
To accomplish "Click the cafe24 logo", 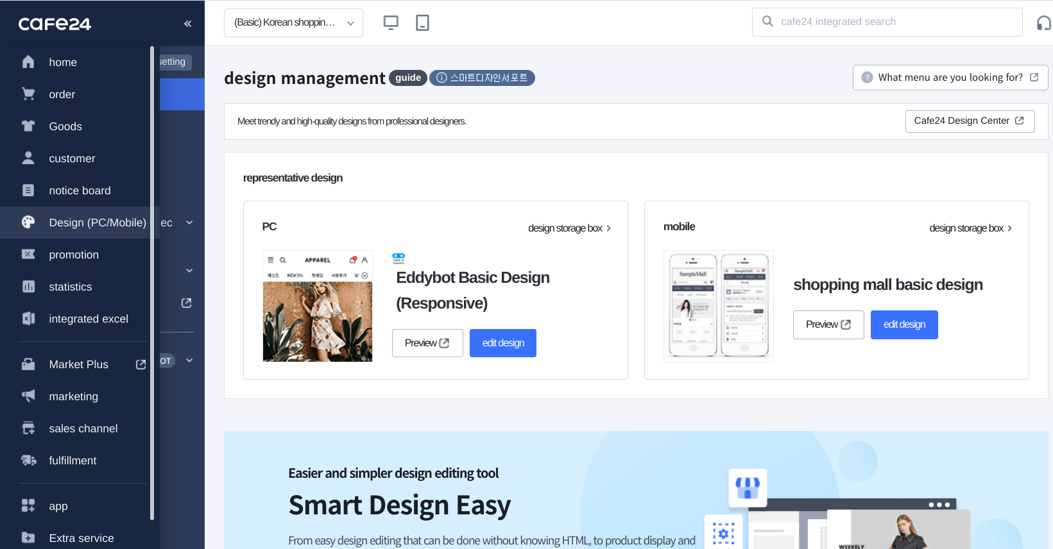I will [55, 24].
